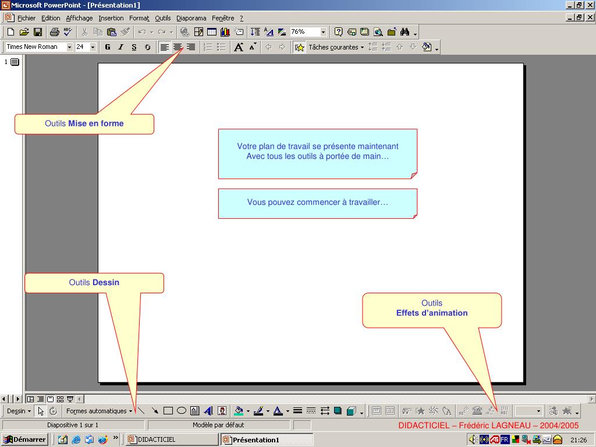The width and height of the screenshot is (596, 447).
Task: Expand Formes automatiques menu
Action: (x=99, y=411)
